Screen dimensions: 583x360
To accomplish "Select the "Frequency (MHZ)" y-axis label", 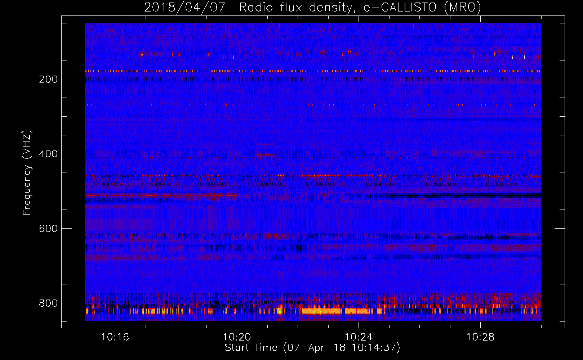I will pos(27,173).
